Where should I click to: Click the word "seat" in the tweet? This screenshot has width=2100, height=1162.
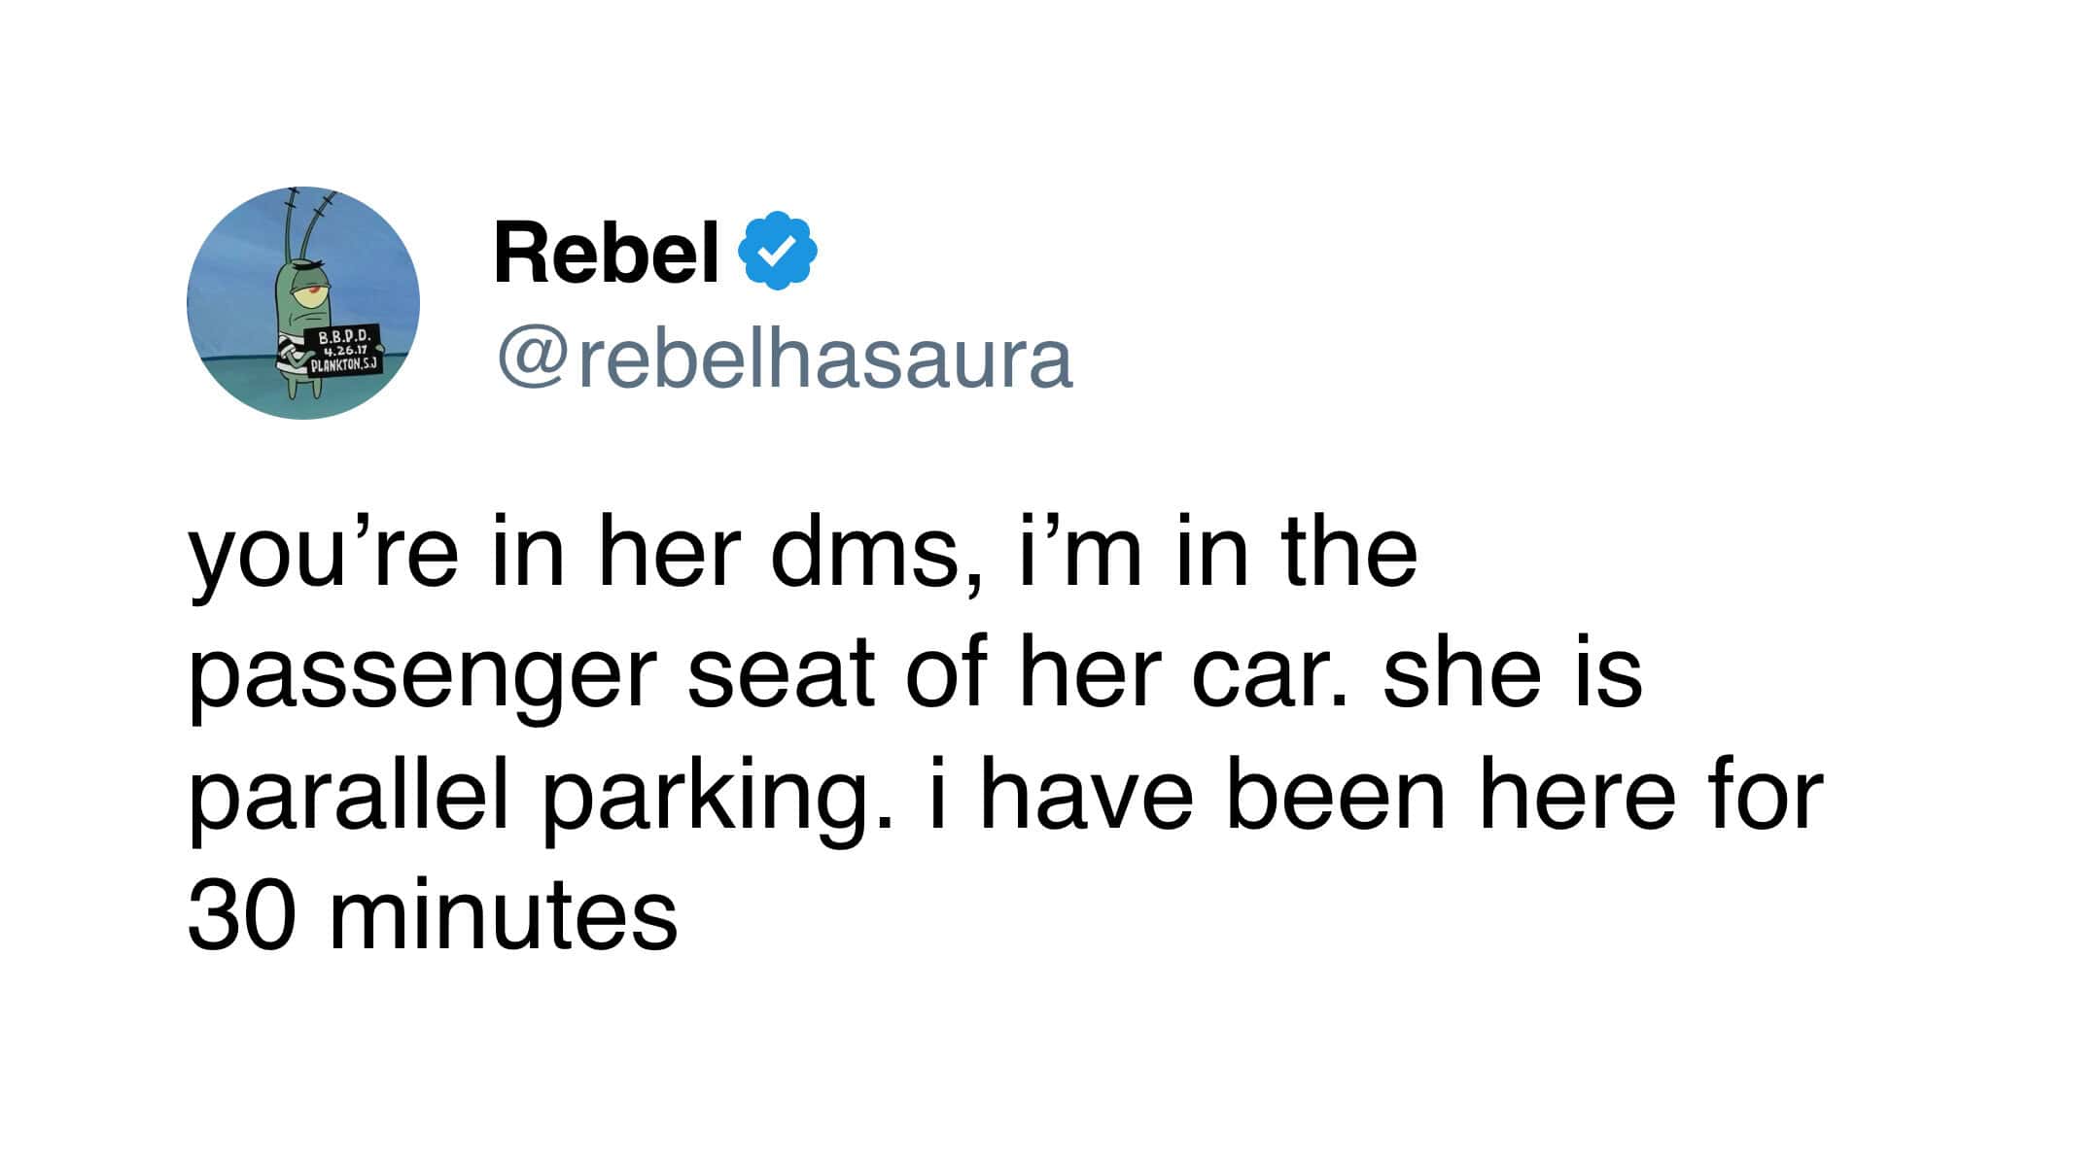click(781, 676)
